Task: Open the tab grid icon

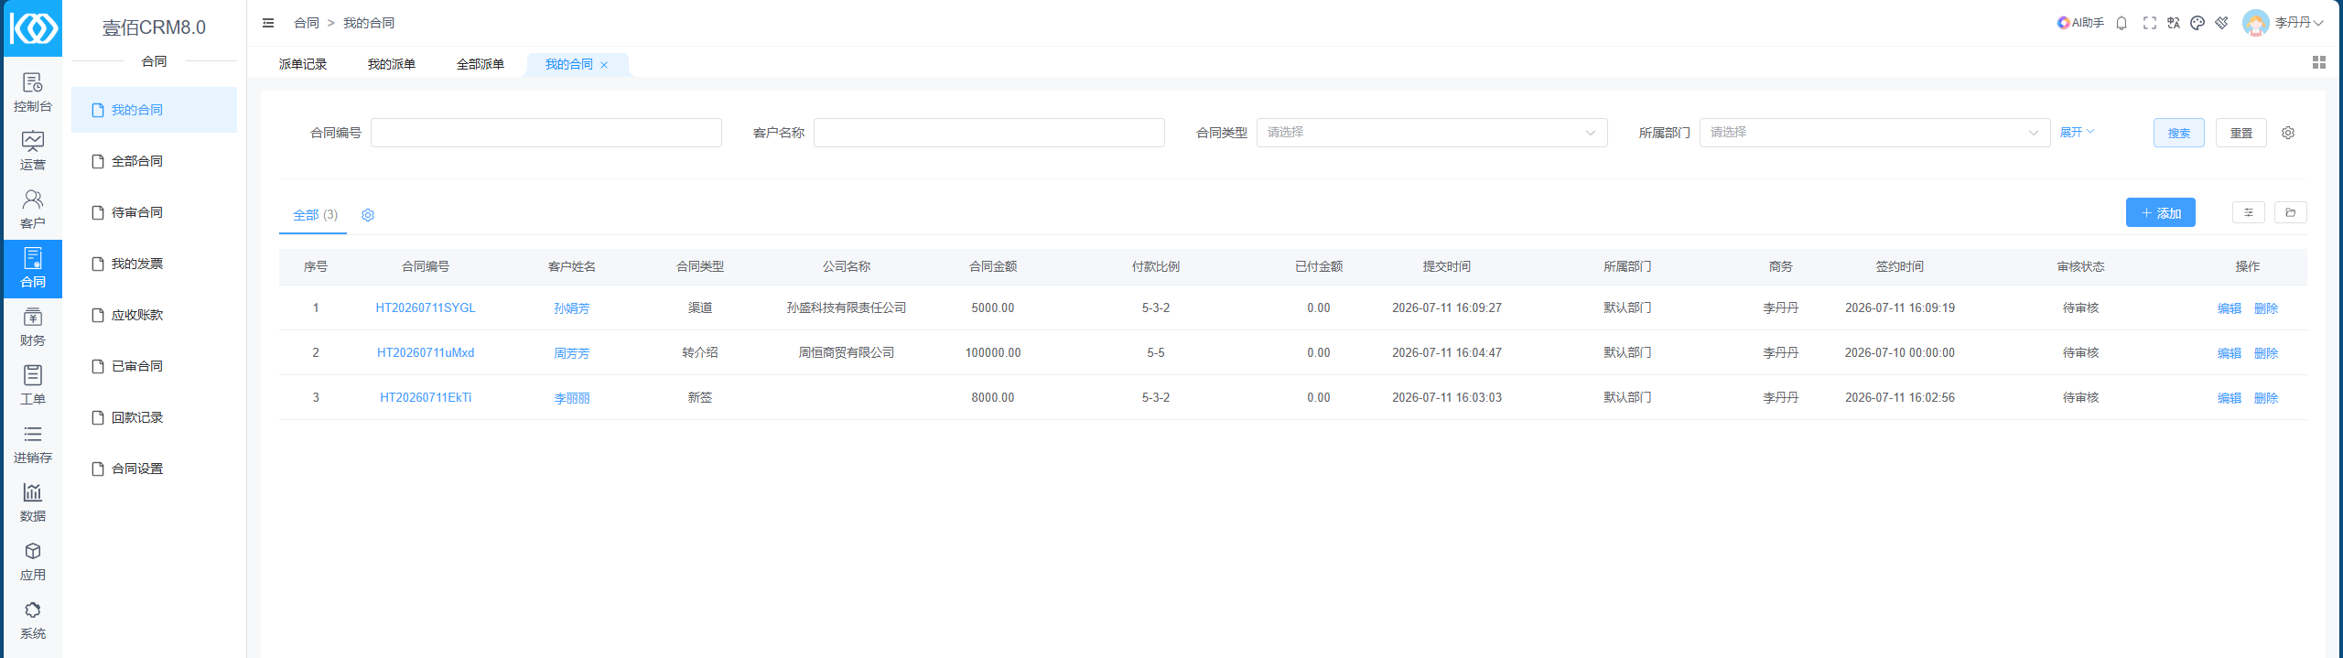Action: tap(2319, 62)
